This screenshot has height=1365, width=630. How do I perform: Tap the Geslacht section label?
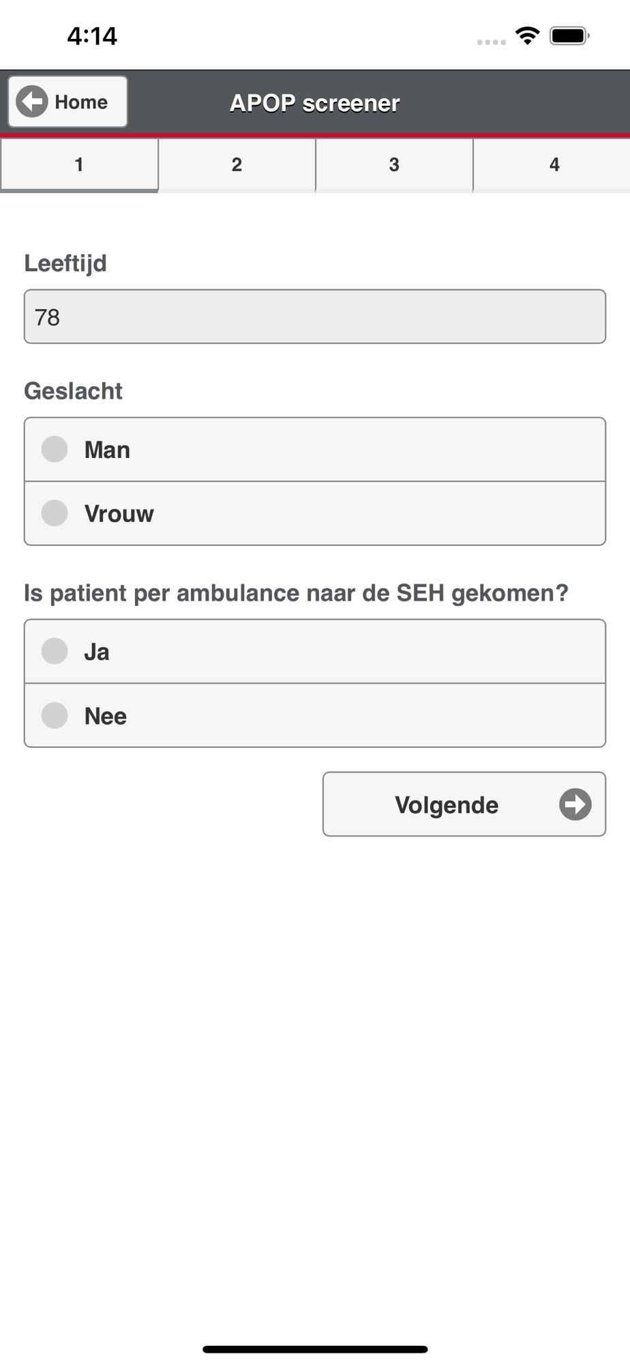[x=74, y=391]
